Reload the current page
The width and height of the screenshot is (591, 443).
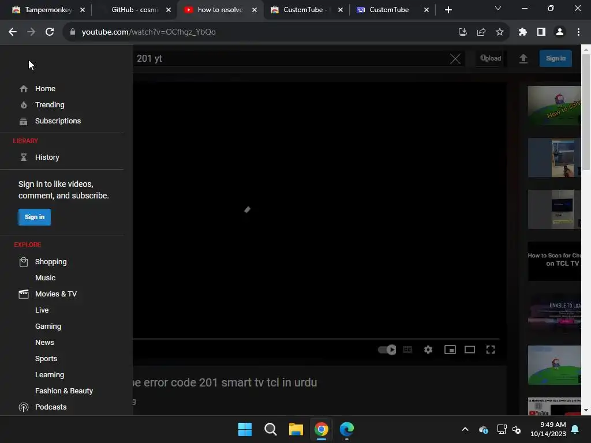50,32
